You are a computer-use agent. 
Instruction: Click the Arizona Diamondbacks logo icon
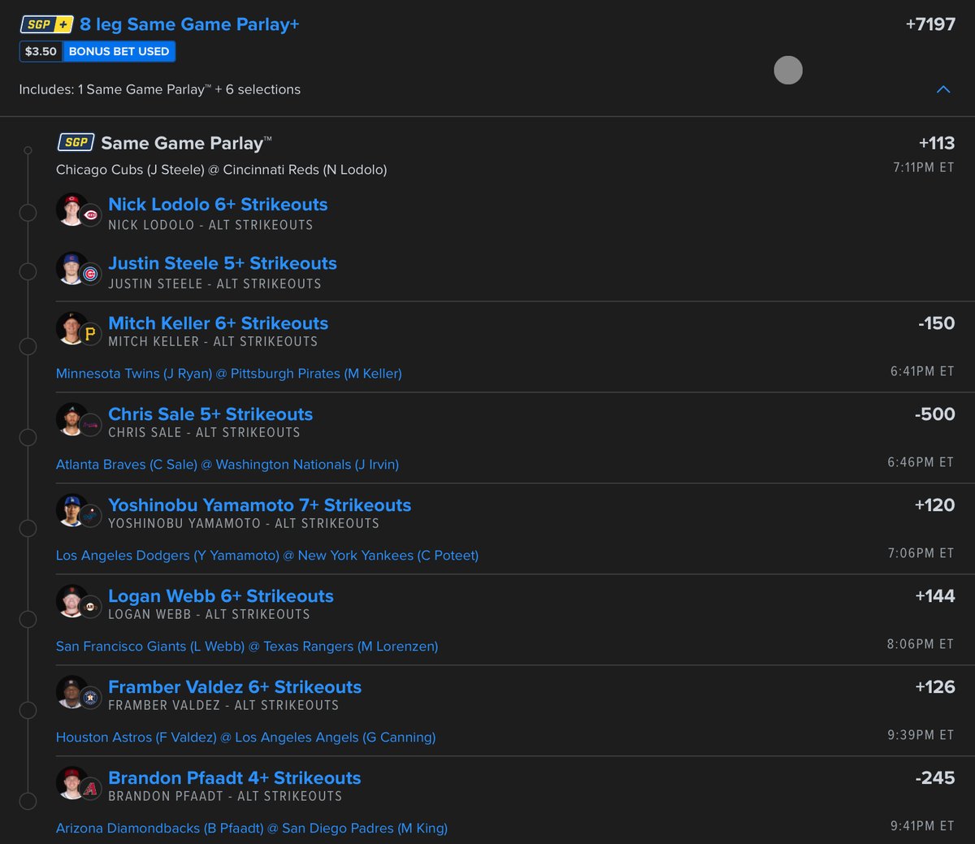(x=90, y=789)
